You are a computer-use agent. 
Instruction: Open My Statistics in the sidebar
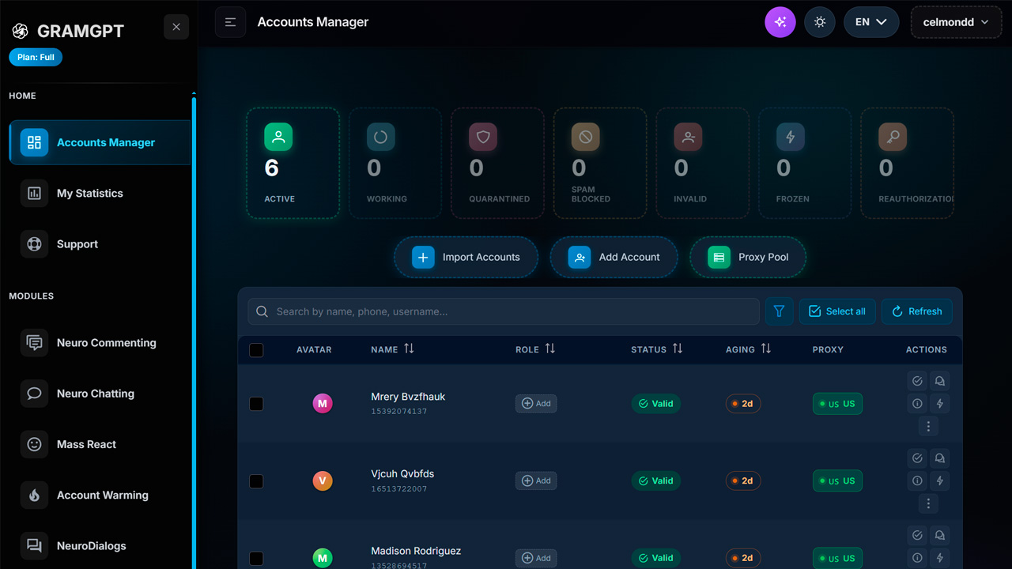[100, 194]
